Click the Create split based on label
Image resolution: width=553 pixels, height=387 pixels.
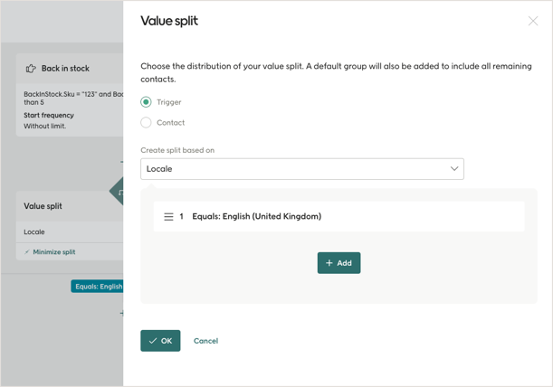click(x=177, y=150)
